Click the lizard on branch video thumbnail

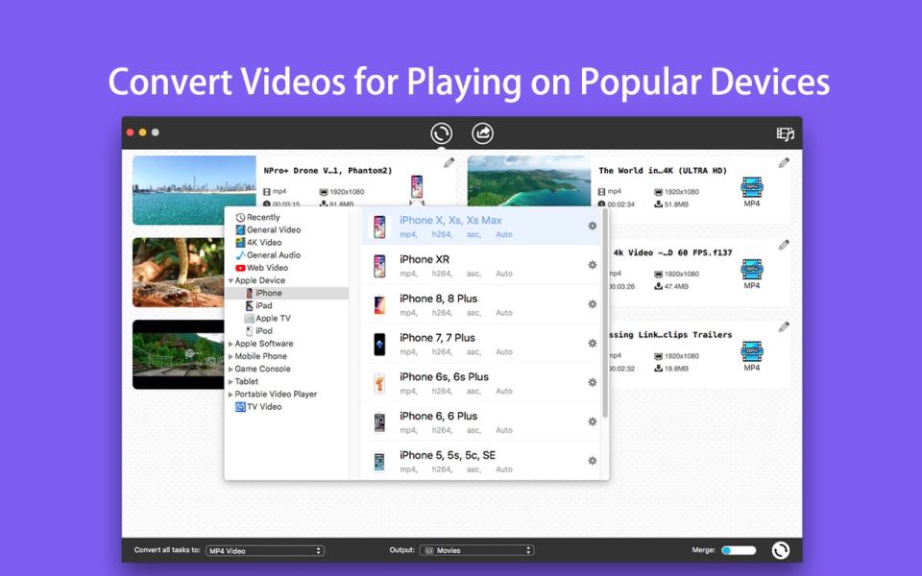tap(179, 272)
